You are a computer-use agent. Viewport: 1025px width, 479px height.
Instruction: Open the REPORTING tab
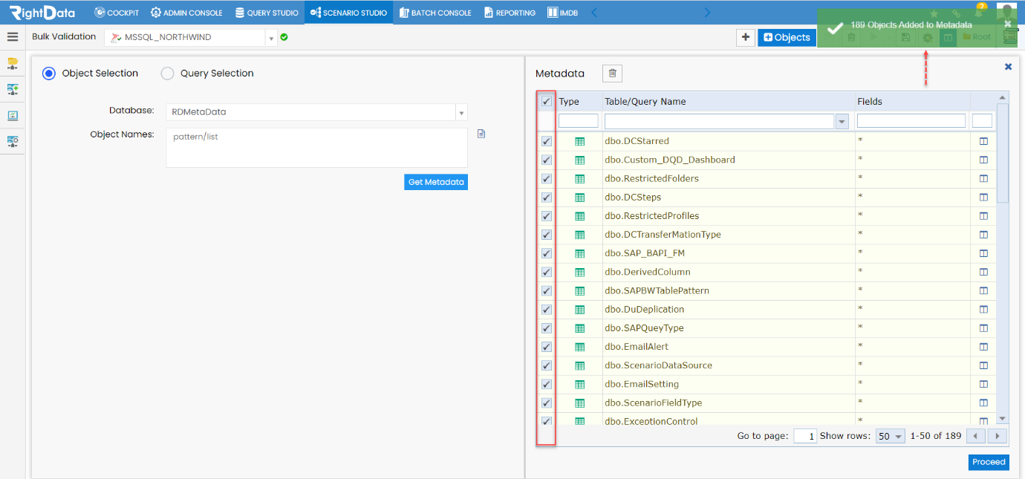pos(510,13)
